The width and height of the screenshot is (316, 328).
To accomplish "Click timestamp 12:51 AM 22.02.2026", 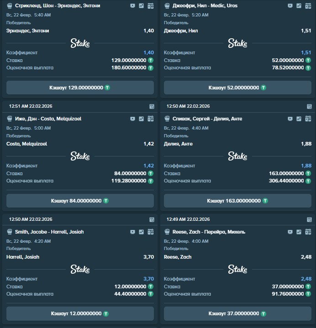I will 31,106.
